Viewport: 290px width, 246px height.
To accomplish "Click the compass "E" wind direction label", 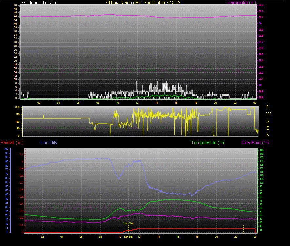I will coord(268,128).
